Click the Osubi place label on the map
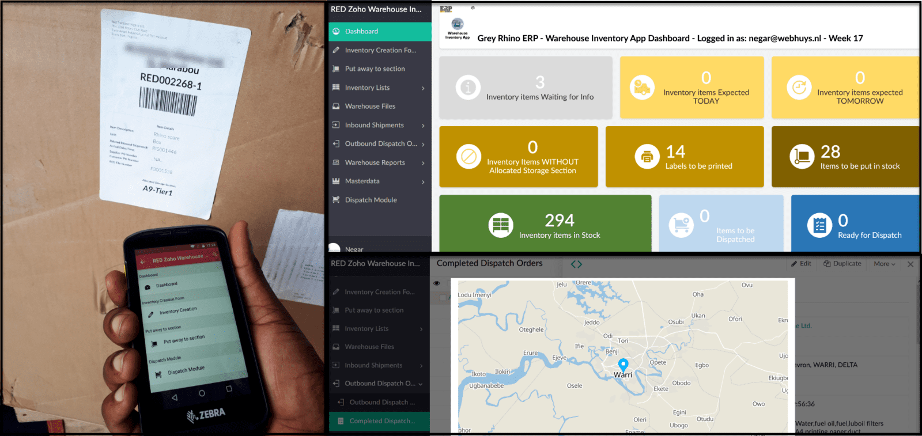Viewport: 922px width, 436px height. click(676, 322)
